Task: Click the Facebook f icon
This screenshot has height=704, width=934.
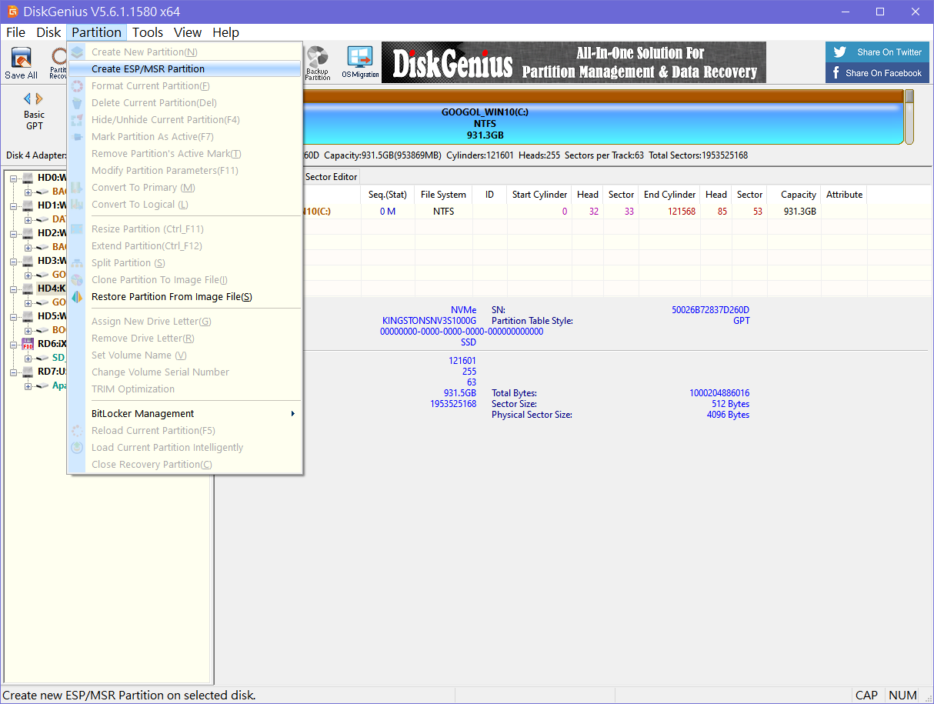Action: tap(836, 73)
